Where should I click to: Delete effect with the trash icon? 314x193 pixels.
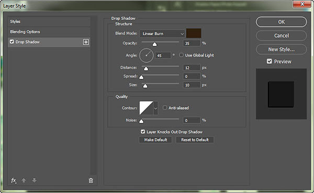[x=91, y=180]
